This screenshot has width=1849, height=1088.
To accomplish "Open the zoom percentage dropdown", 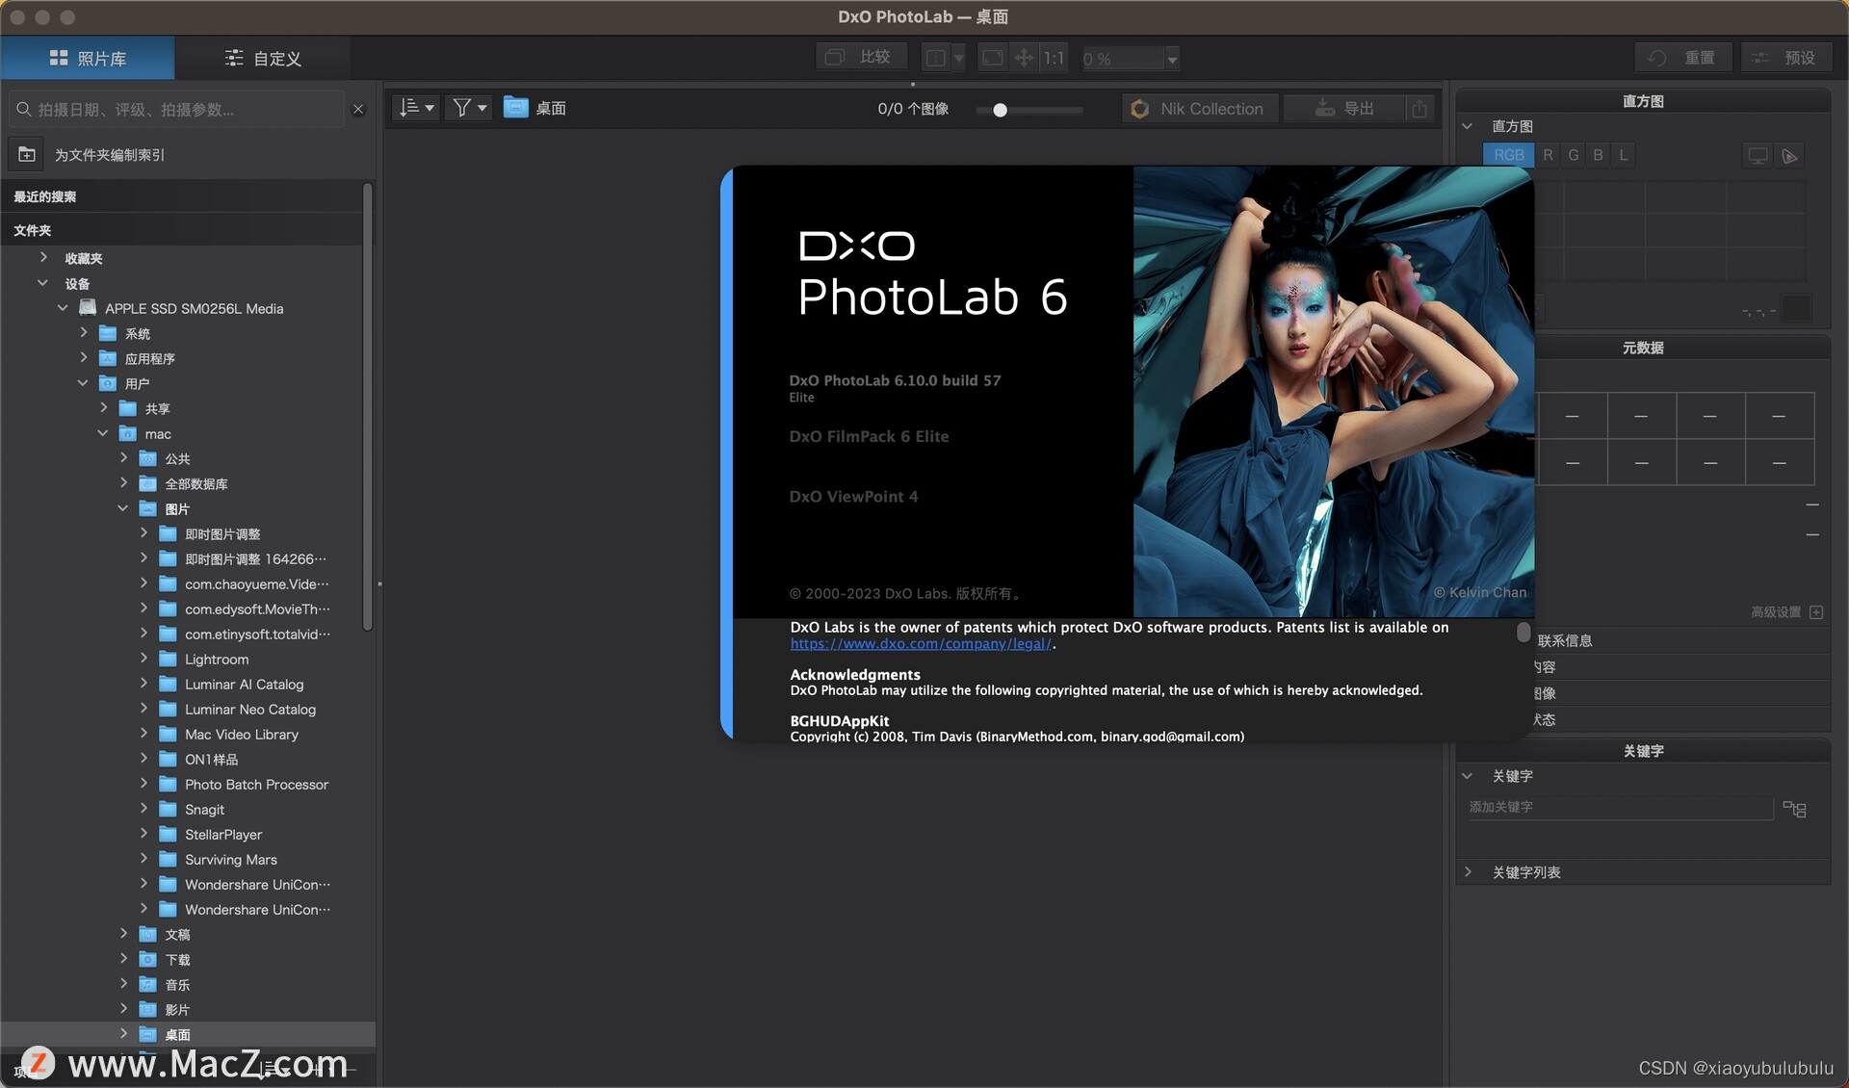I will tap(1171, 59).
